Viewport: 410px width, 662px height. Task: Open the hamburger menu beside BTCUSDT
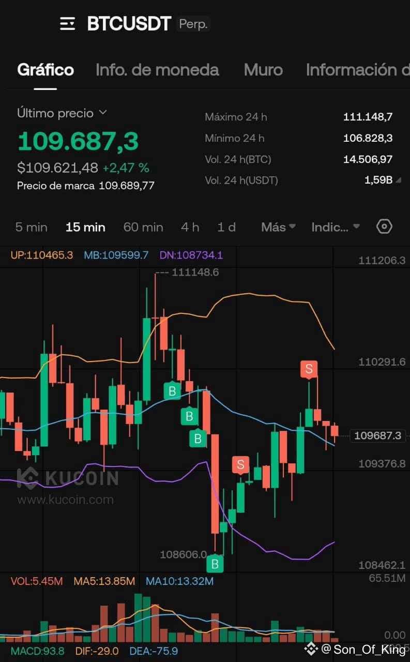(68, 24)
